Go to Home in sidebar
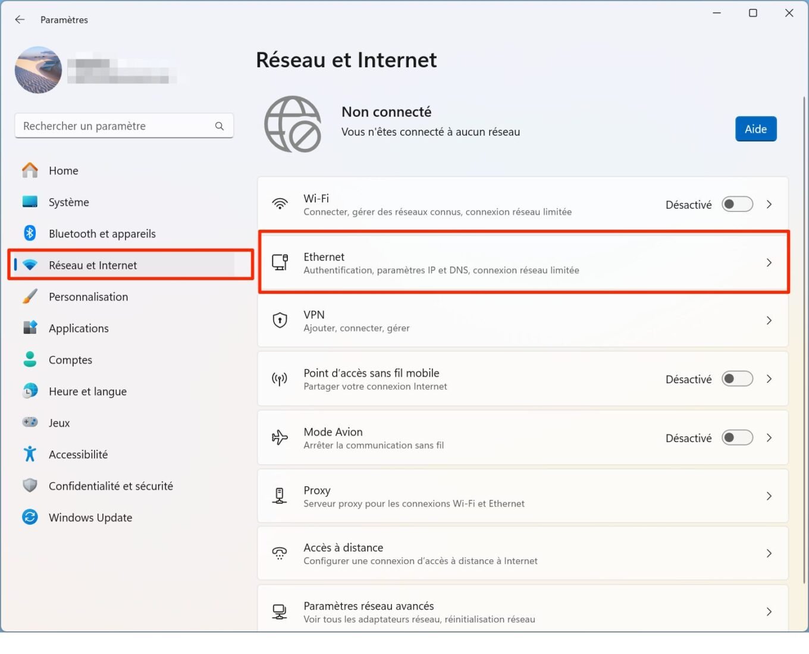 (x=124, y=171)
